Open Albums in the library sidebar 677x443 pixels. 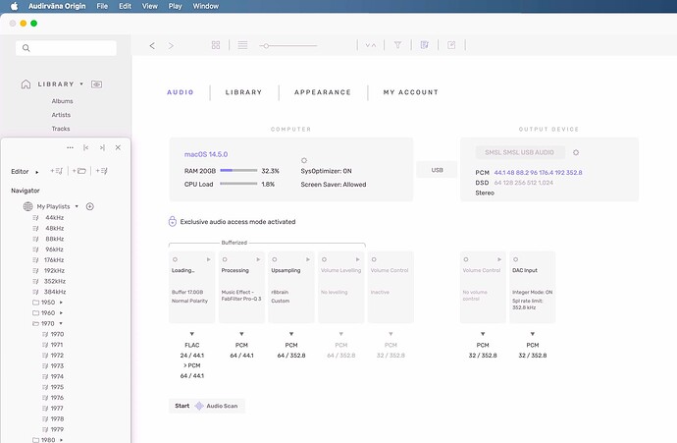(x=62, y=101)
